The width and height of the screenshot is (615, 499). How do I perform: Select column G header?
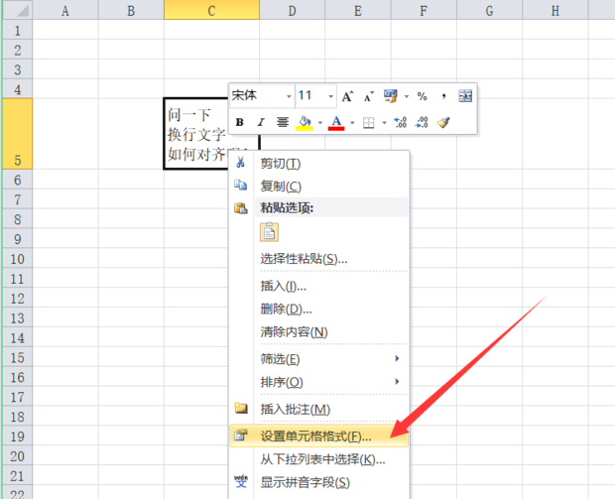click(x=489, y=10)
